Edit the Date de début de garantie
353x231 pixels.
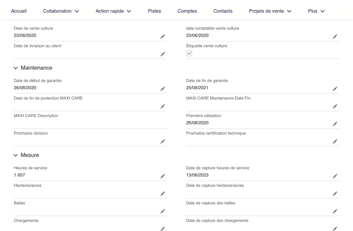tap(163, 89)
